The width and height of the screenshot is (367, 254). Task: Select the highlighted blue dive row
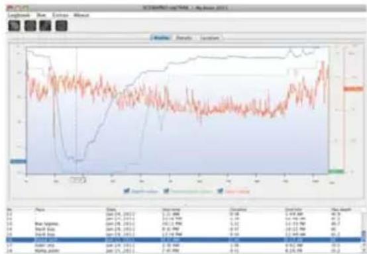click(x=183, y=239)
